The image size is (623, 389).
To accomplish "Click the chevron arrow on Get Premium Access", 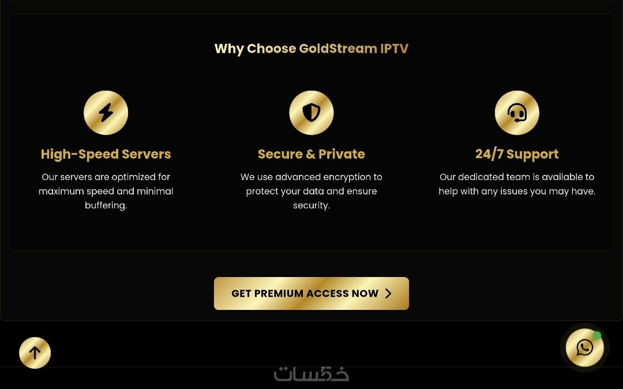I will pyautogui.click(x=388, y=294).
